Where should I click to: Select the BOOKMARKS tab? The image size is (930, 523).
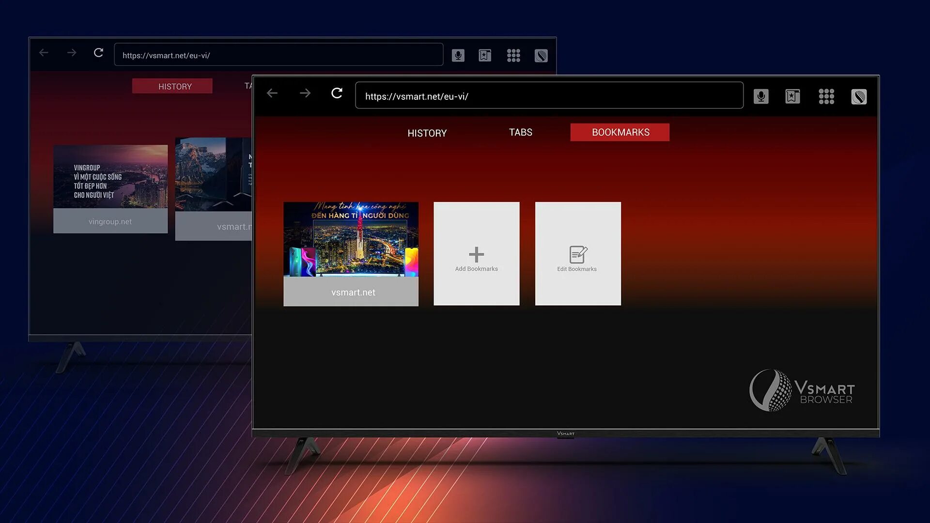coord(620,132)
